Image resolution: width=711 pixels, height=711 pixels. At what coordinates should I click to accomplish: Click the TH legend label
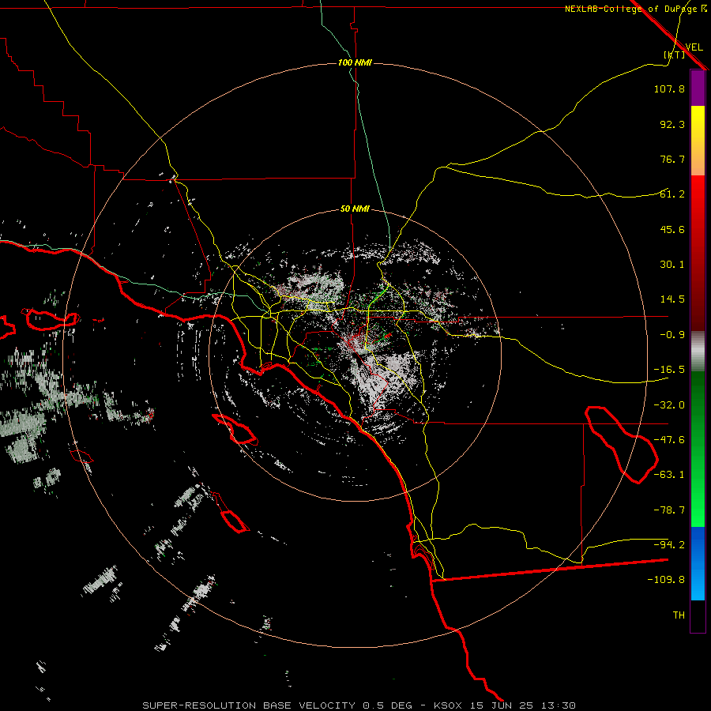[x=679, y=615]
